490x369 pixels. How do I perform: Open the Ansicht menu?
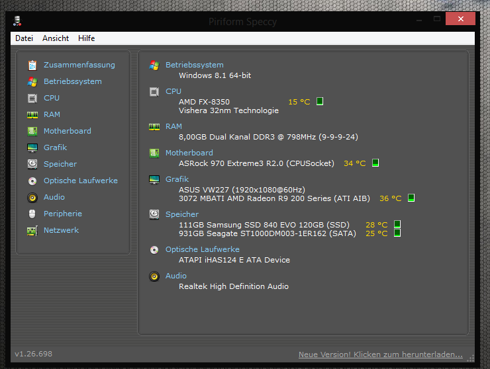point(56,38)
